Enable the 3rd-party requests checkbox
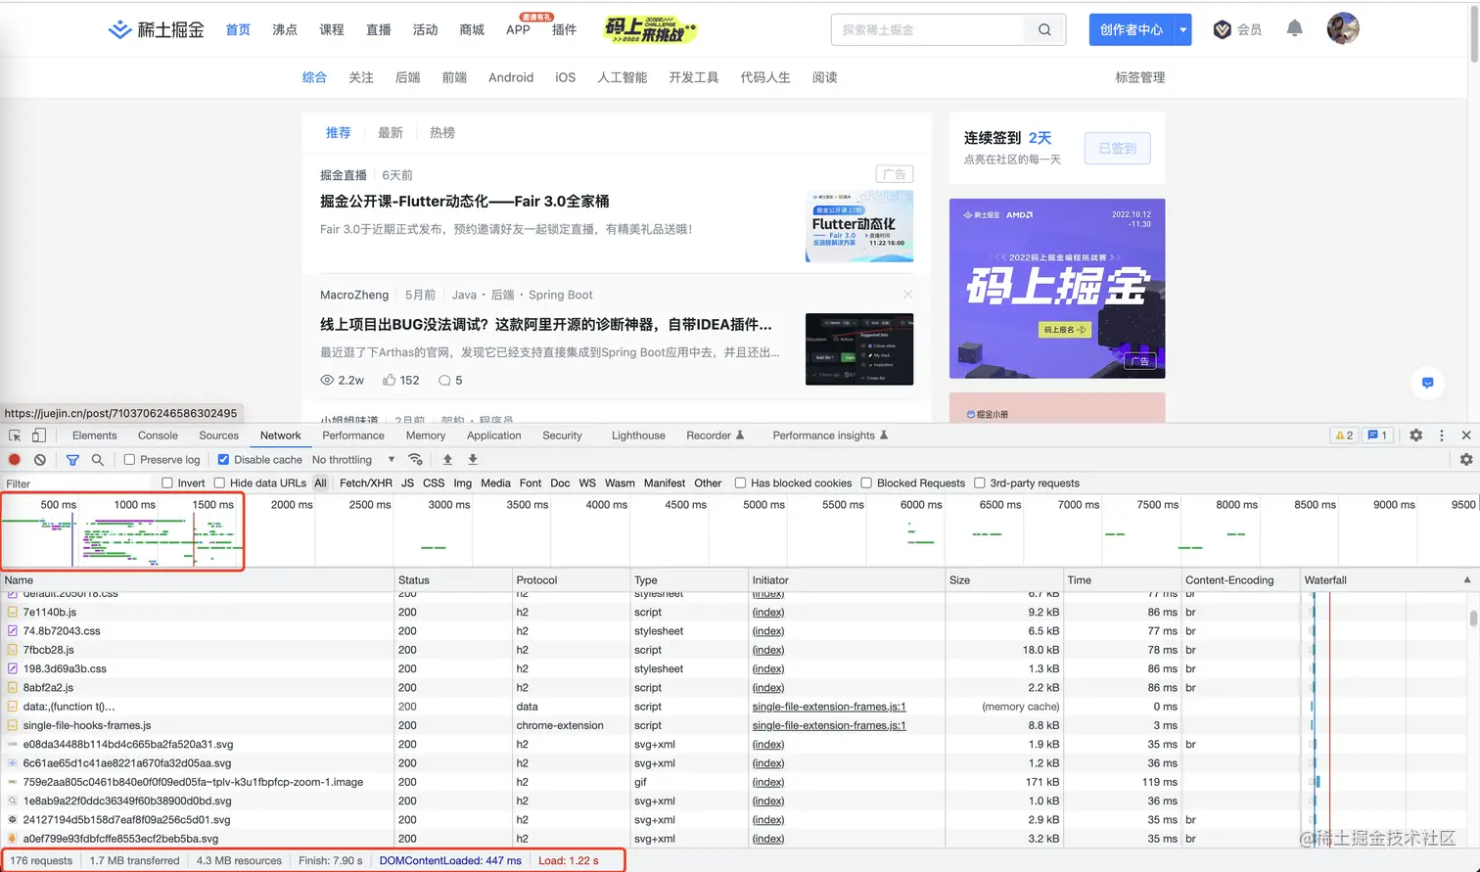Viewport: 1480px width, 872px height. tap(979, 483)
